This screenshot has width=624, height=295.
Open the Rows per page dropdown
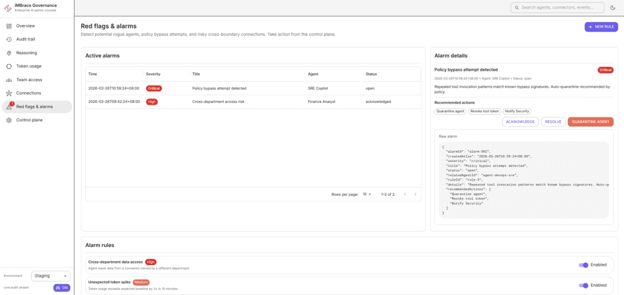[x=367, y=194]
